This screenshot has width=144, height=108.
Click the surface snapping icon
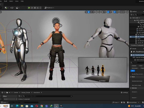[x=99, y=12]
